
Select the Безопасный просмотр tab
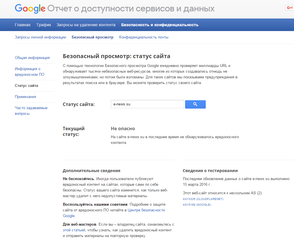point(93,37)
